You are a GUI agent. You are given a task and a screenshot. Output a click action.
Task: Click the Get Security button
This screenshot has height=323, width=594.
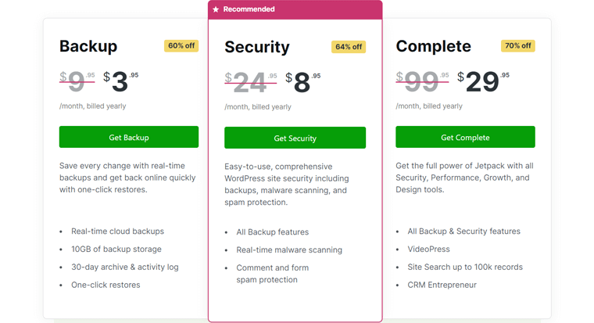(x=295, y=138)
